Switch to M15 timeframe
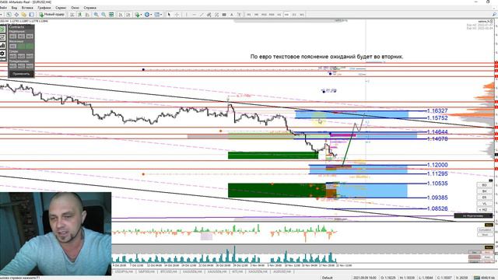Viewport: 498px width, 280px height. (x=264, y=15)
